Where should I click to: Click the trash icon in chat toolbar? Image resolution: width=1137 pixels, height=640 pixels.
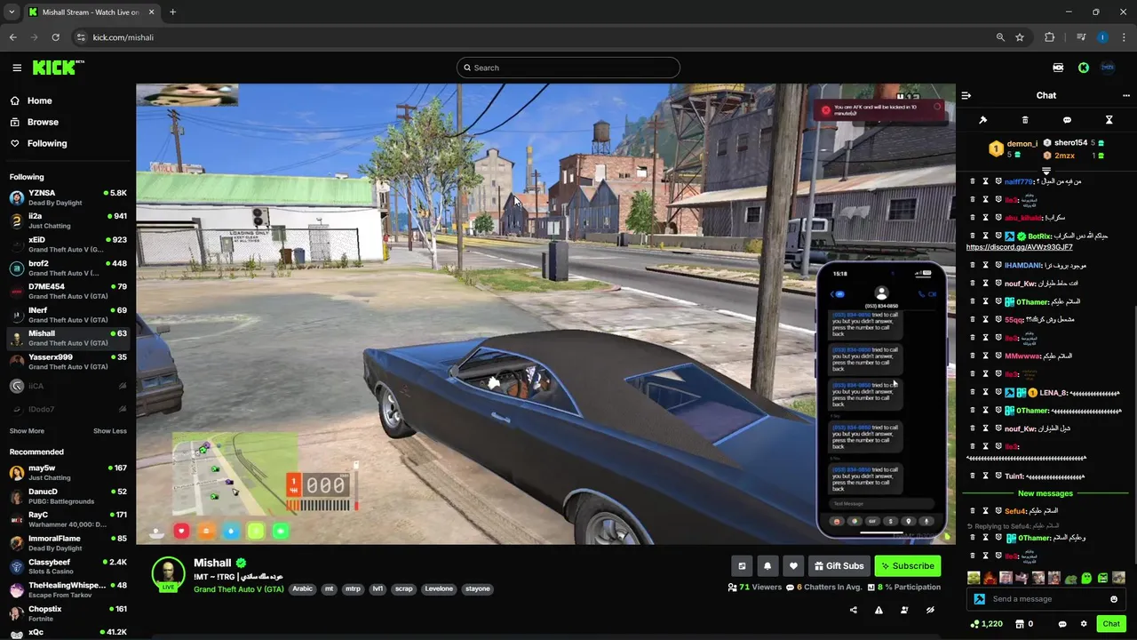tap(1025, 120)
